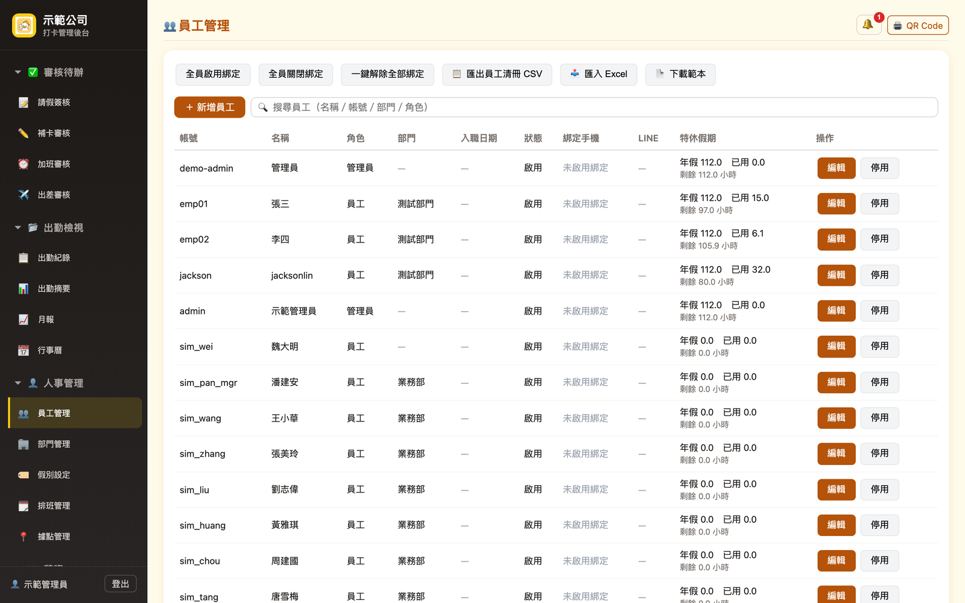Click the jacksonlin name cell
This screenshot has height=603, width=965.
[292, 276]
